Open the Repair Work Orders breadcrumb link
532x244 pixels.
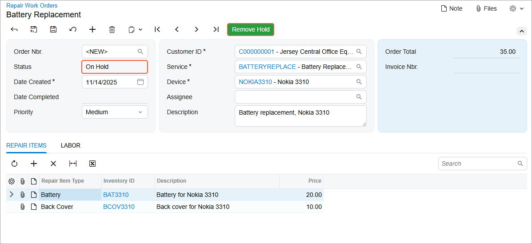(32, 5)
